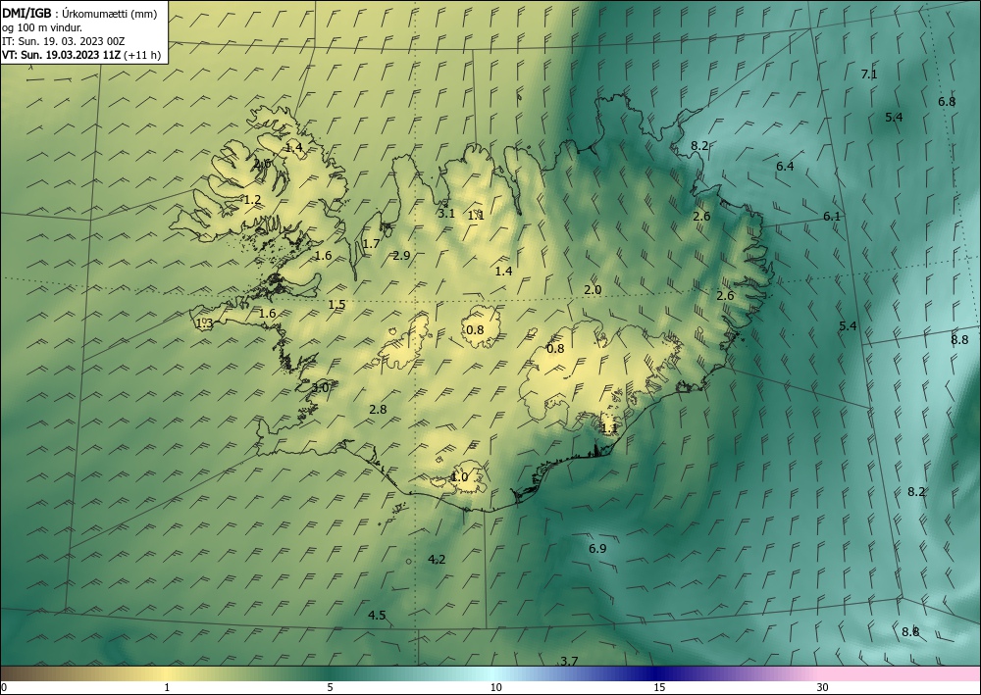The width and height of the screenshot is (981, 695).
Task: Click the precipitation value 2.9
Action: (x=401, y=255)
